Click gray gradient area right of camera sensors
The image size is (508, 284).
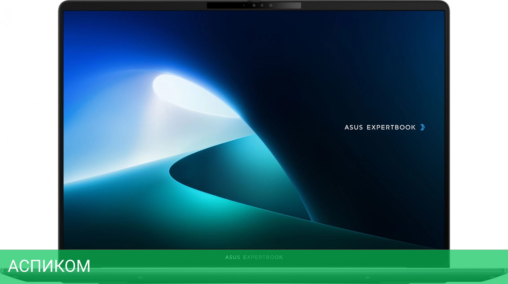[x=290, y=5]
